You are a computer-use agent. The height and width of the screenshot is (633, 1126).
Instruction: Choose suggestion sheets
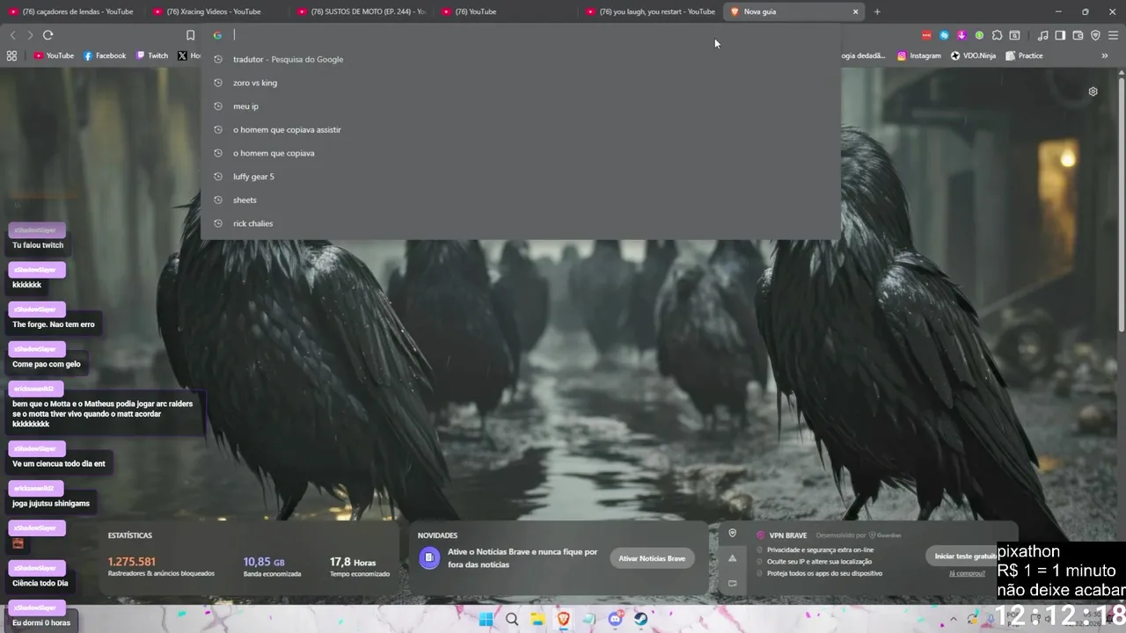(x=521, y=200)
